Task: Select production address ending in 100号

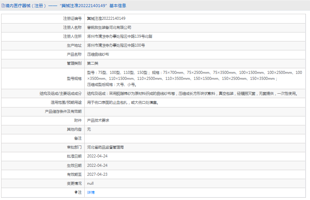Action: coord(116,46)
